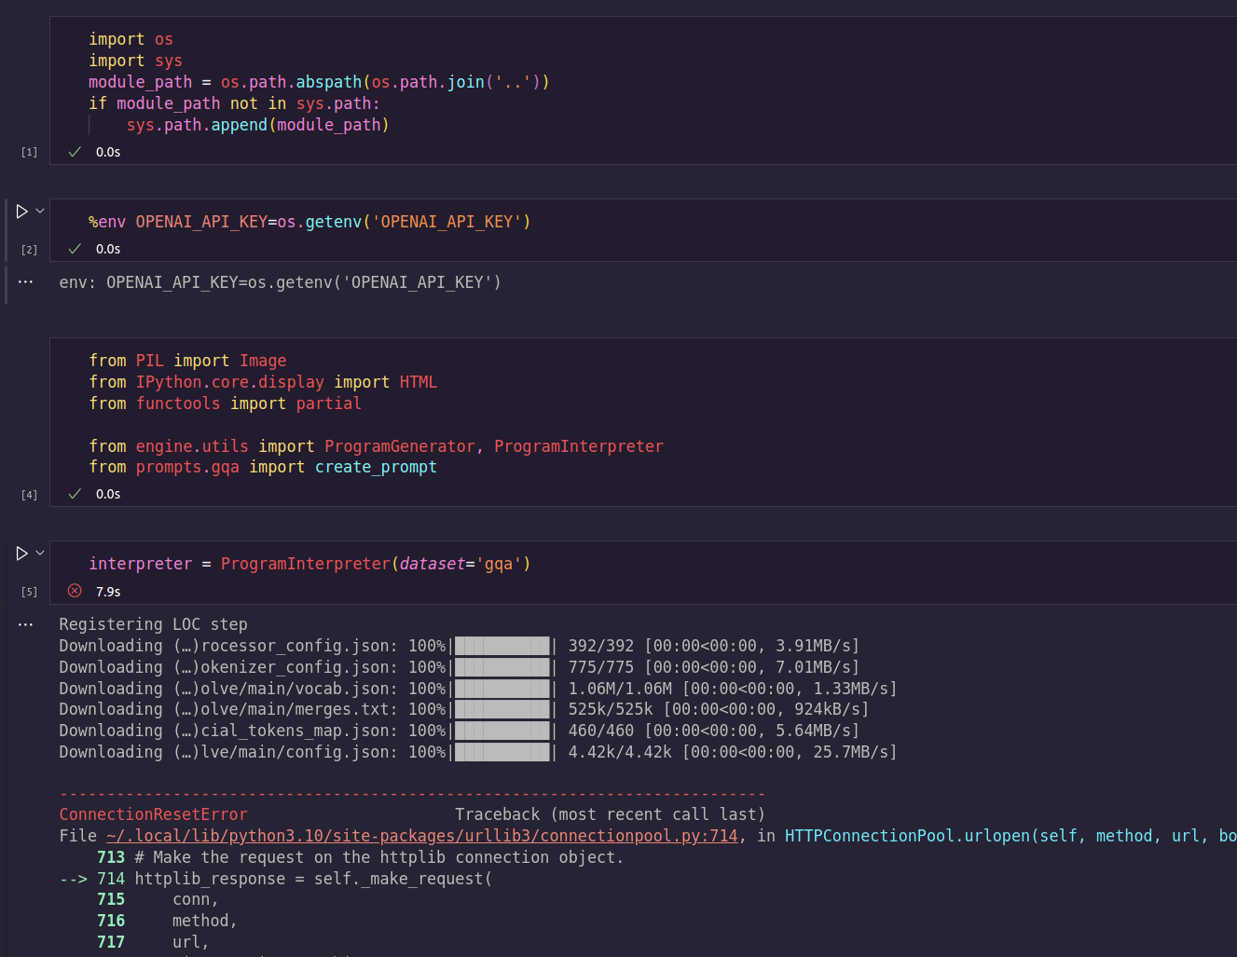This screenshot has width=1237, height=957.
Task: Click 'from IPython.core.display import HTML' line
Action: click(263, 382)
